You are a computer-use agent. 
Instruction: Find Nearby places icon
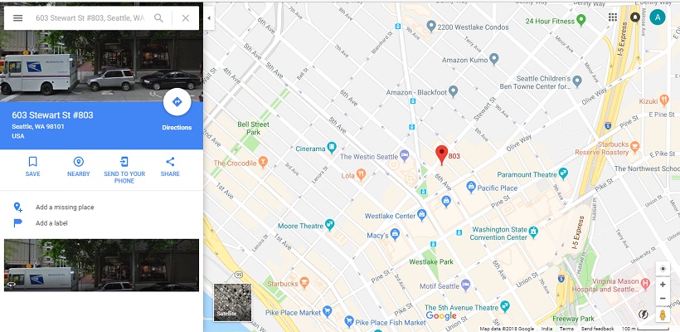[x=79, y=162]
